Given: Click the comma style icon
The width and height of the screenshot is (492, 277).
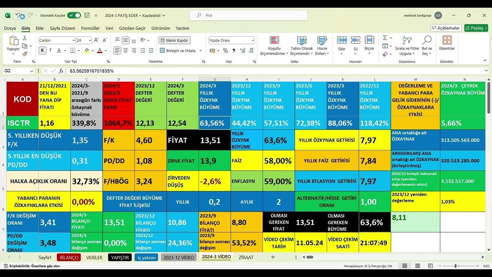Looking at the screenshot, I should point(233,51).
